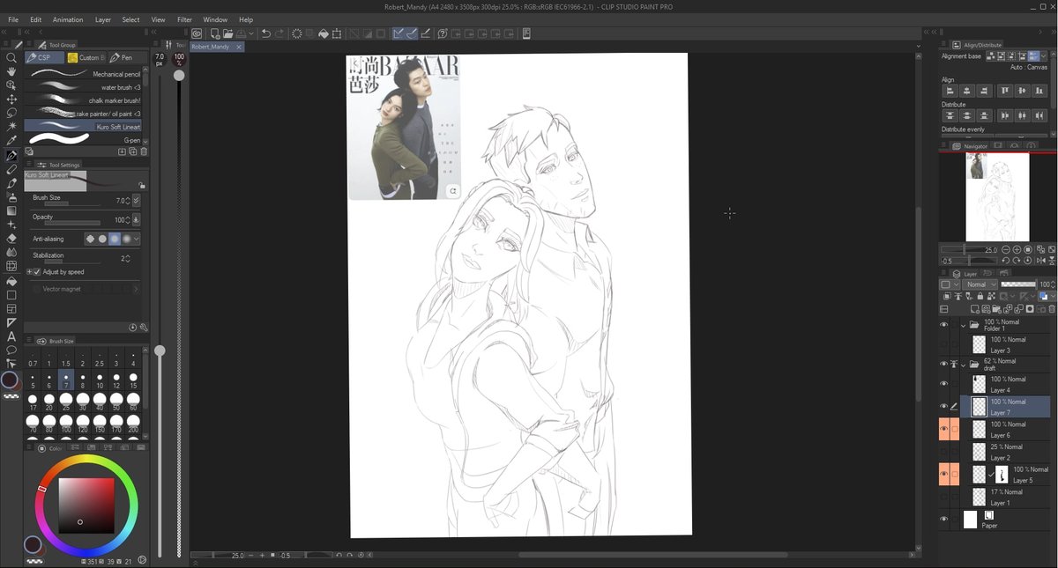Image resolution: width=1058 pixels, height=568 pixels.
Task: Pick brush size 2.5 preset
Action: point(100,359)
